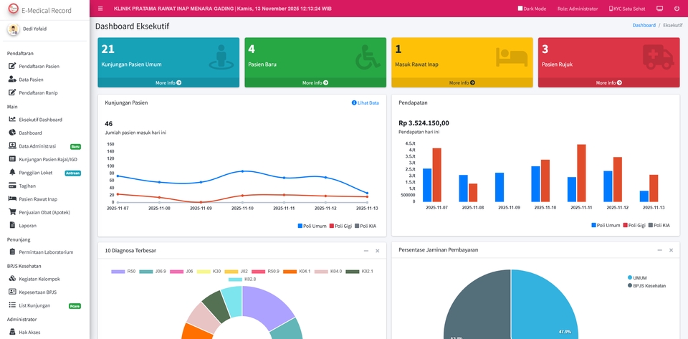This screenshot has width=688, height=339.
Task: Close the Persentase Jaminan Pembayaran panel
Action: (671, 250)
